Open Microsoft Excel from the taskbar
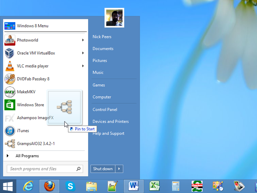257x193 pixels. pos(154,186)
